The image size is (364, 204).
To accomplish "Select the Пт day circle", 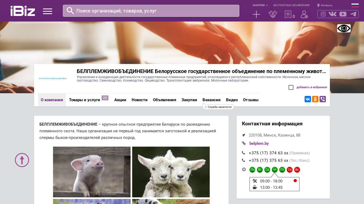I will [x=282, y=170].
